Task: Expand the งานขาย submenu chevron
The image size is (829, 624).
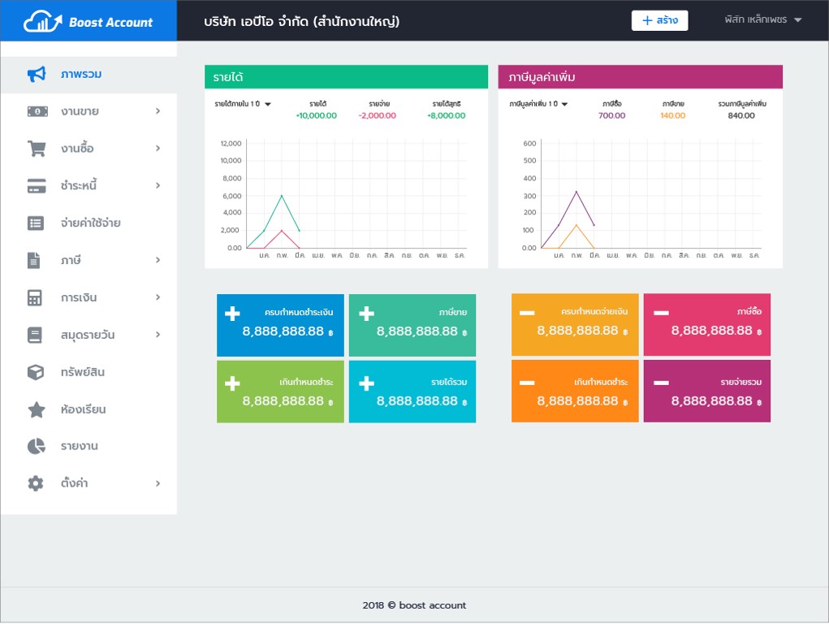Action: [158, 111]
